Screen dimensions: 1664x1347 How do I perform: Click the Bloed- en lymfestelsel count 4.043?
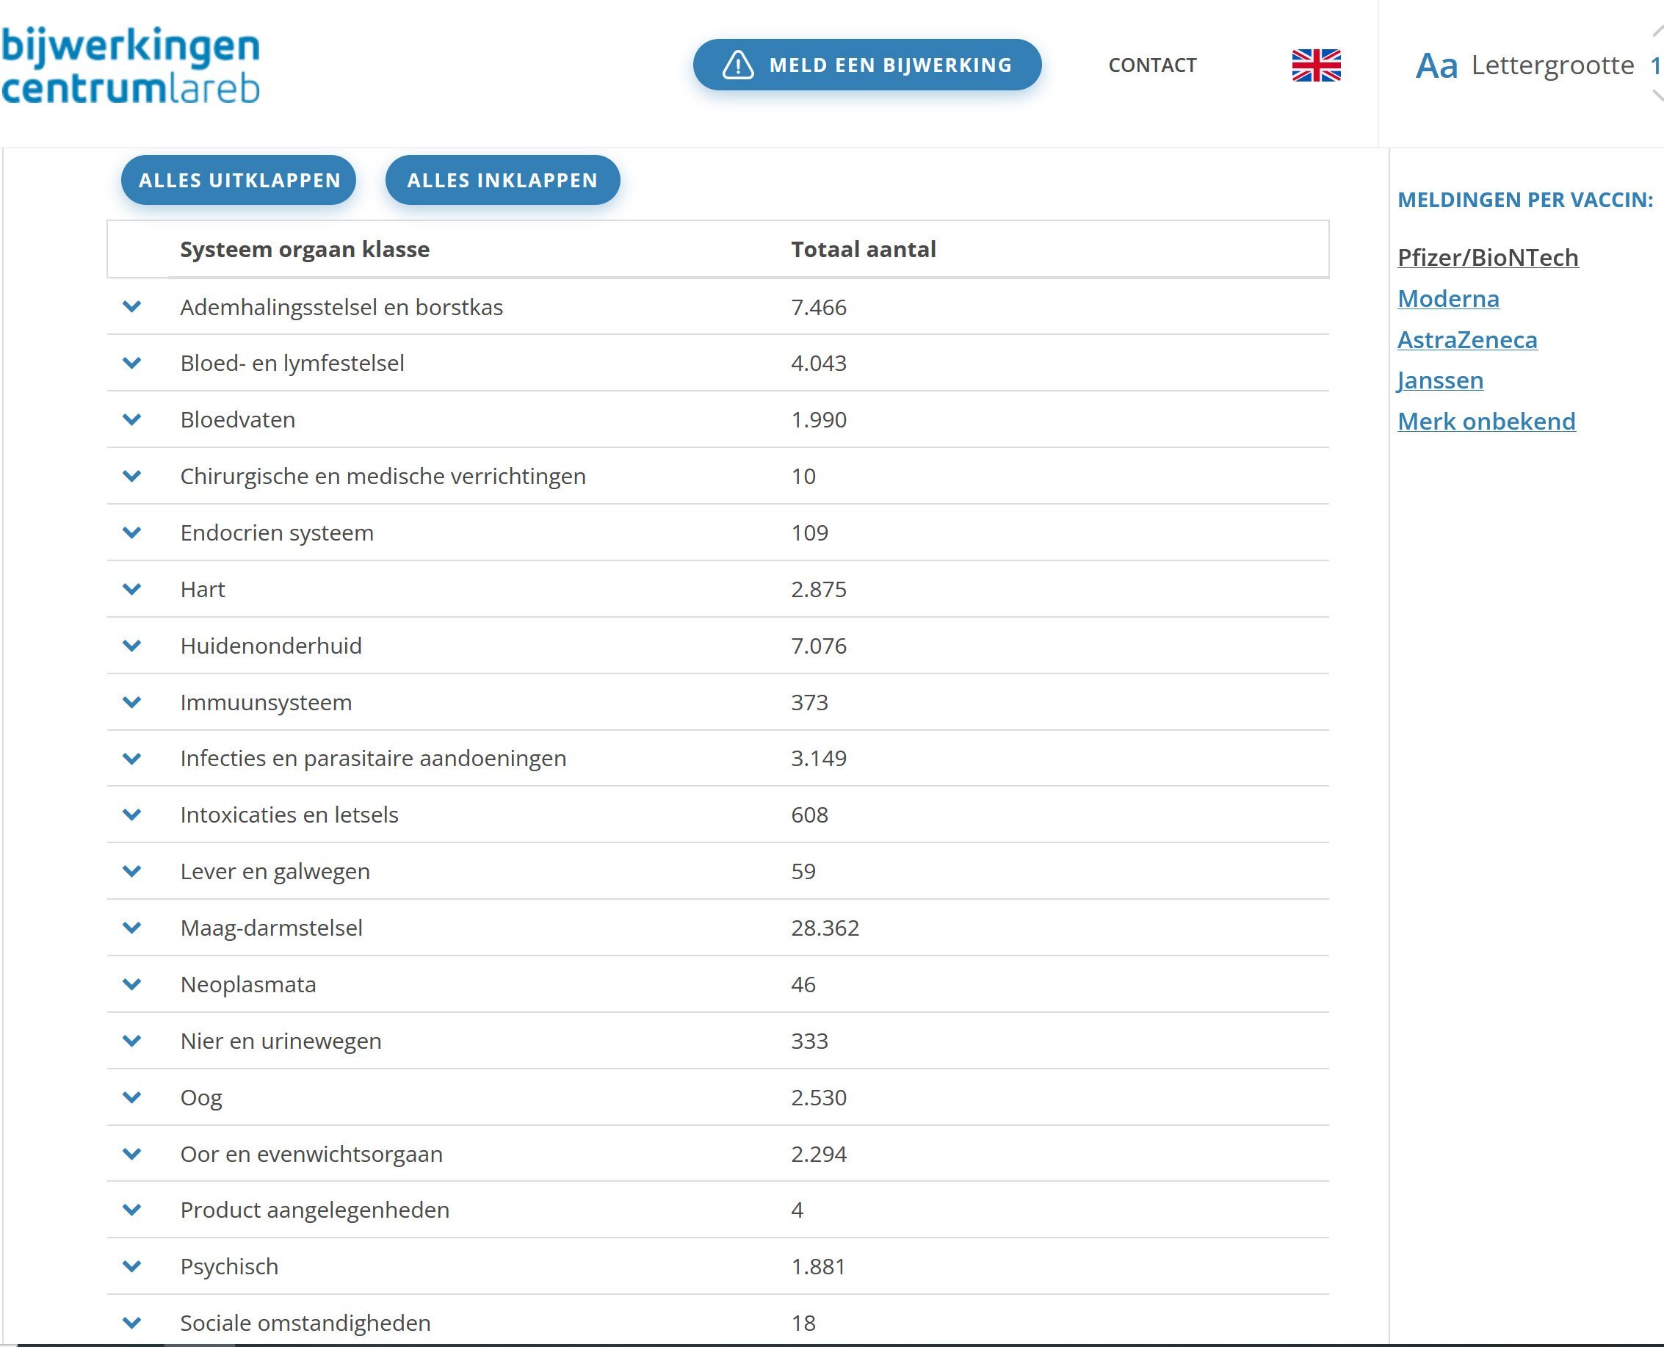[819, 362]
